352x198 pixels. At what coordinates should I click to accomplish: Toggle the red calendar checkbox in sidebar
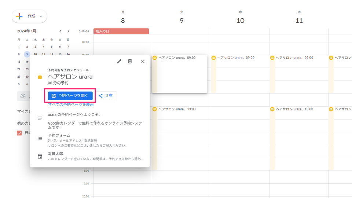click(x=19, y=133)
